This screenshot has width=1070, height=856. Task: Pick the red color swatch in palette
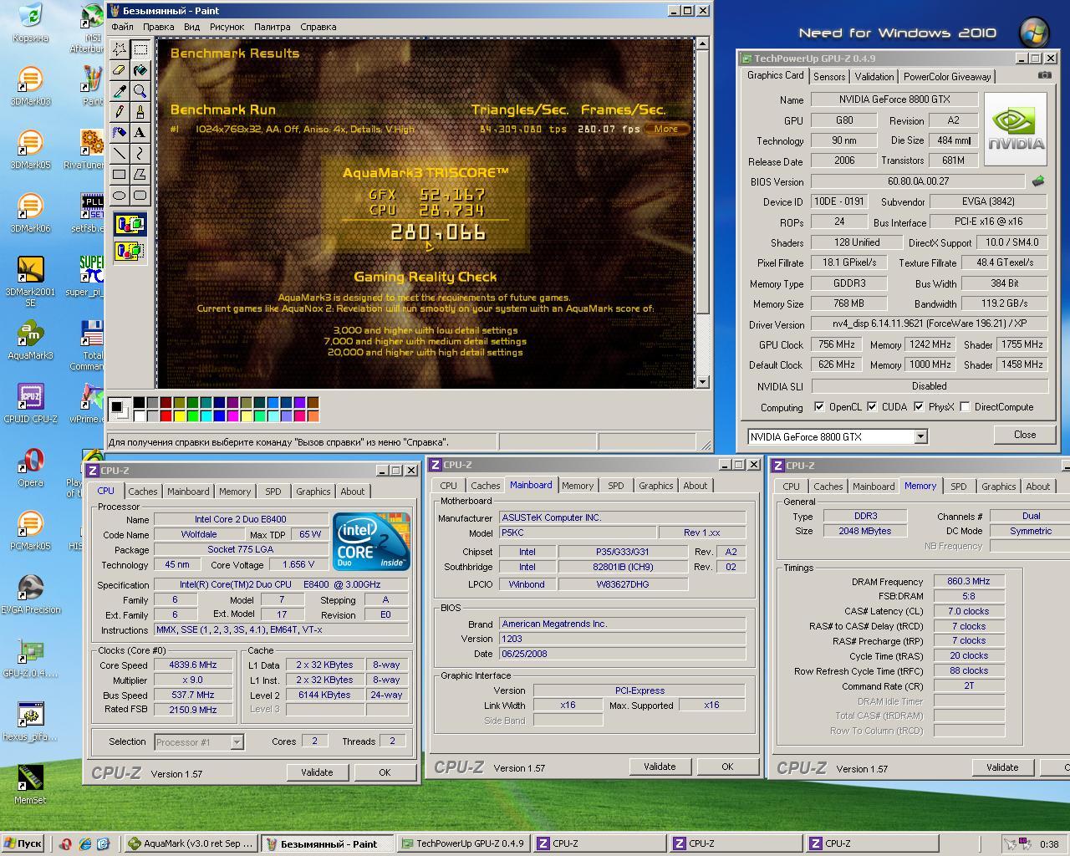coord(166,415)
